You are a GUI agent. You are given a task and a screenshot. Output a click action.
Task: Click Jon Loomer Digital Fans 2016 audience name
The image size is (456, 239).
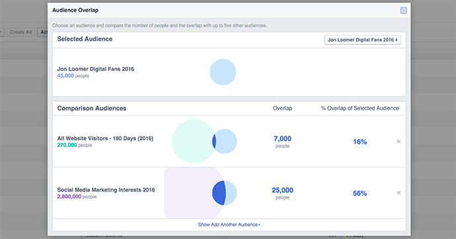click(95, 69)
